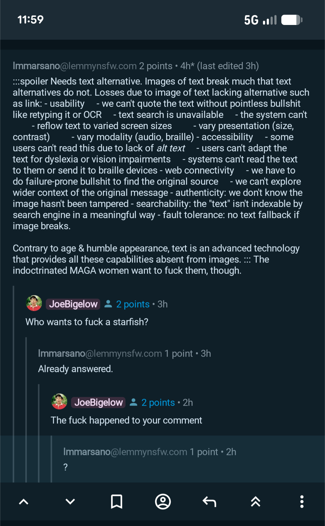Jump to top with double chevron icon
Image resolution: width=325 pixels, height=526 pixels.
pos(255,502)
